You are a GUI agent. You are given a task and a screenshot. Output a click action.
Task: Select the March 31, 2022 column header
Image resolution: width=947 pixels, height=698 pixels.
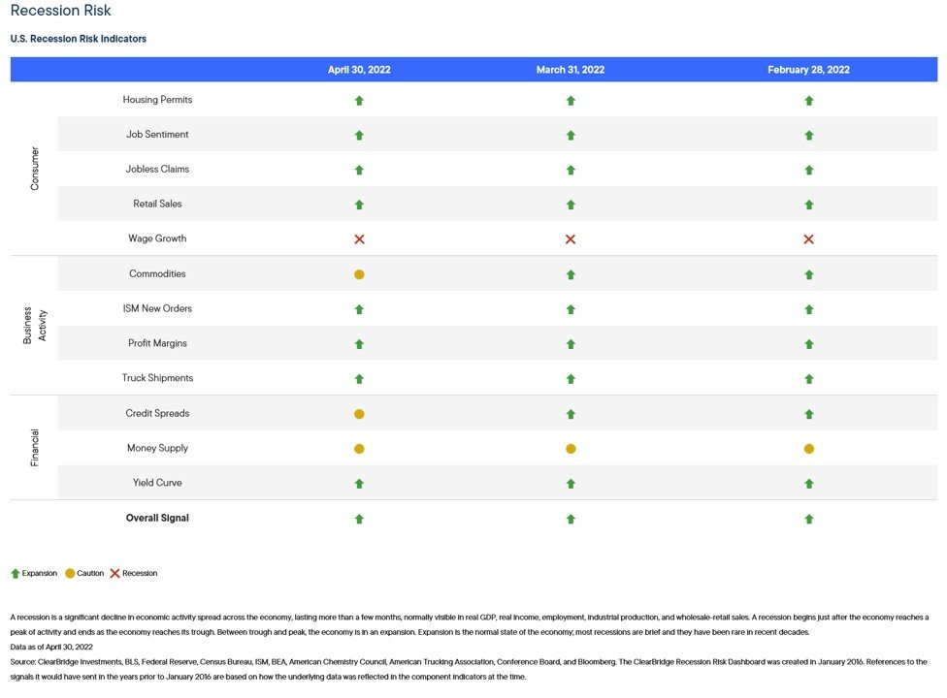(x=571, y=70)
